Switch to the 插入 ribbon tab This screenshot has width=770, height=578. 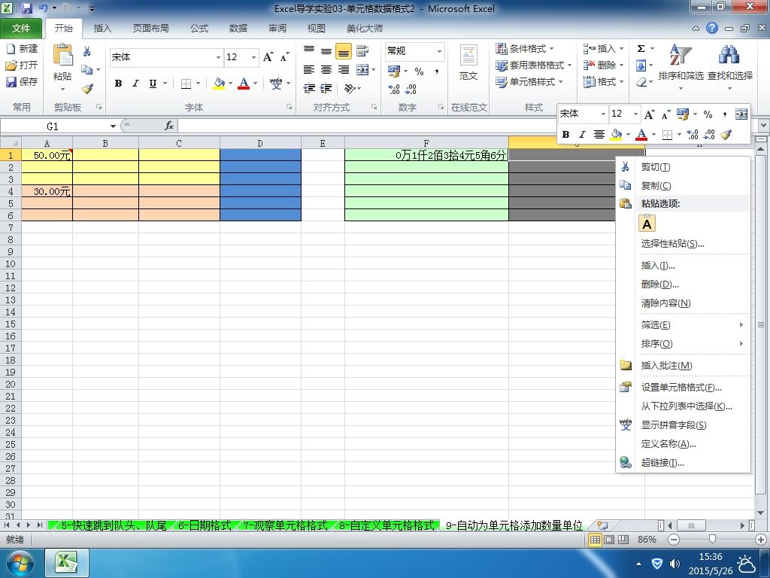coord(102,28)
